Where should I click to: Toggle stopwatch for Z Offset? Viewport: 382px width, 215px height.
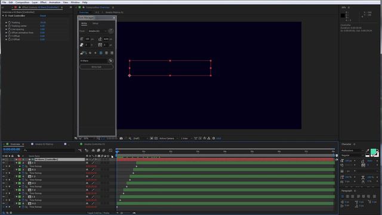click(x=10, y=39)
